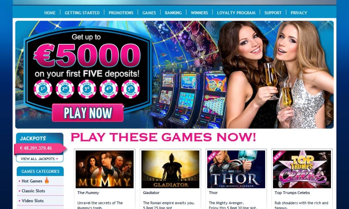This screenshot has height=209, width=349.
Task: Click the 1st bonus chip icon
Action: (43, 89)
